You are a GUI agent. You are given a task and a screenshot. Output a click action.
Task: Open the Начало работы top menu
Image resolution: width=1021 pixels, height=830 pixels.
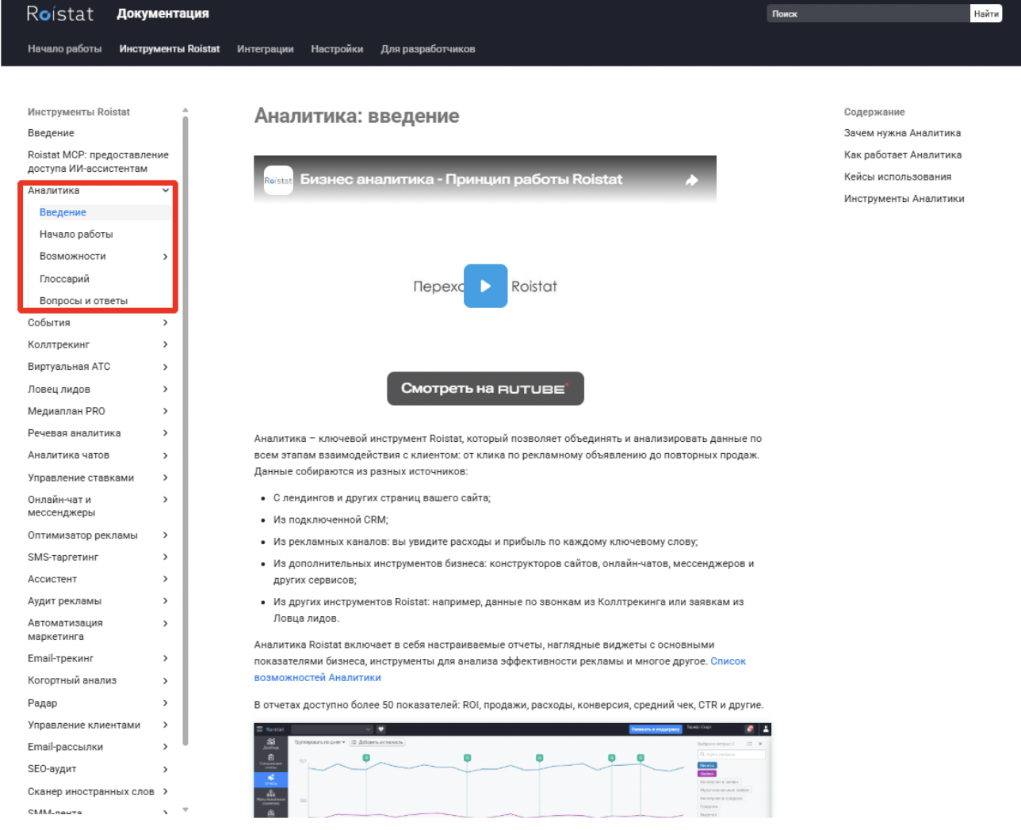pyautogui.click(x=65, y=49)
